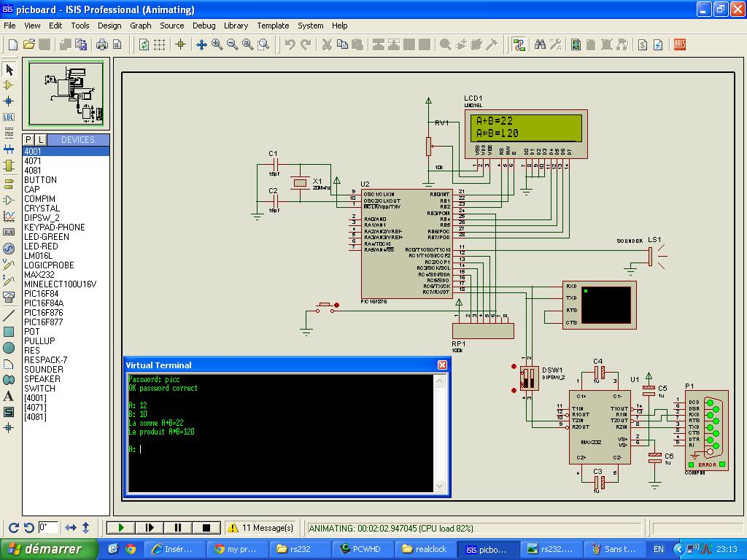
Task: Click the Zoom Out magnifier
Action: coord(233,44)
